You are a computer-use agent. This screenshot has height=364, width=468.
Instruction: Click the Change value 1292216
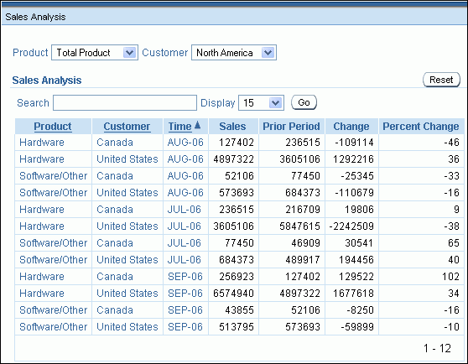353,159
